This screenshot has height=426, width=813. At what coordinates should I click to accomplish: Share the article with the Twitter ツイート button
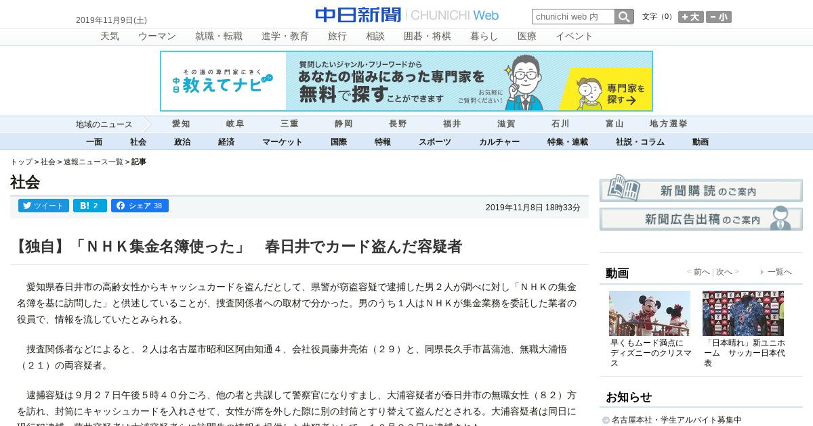pos(43,206)
